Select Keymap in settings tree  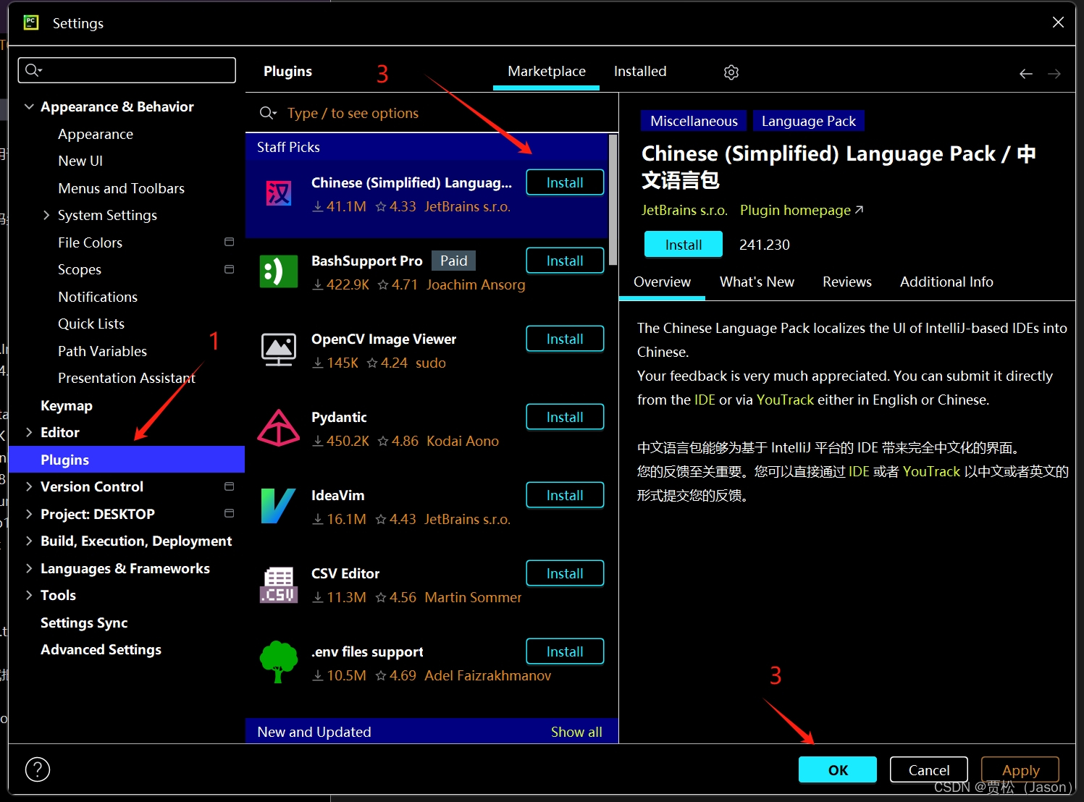pos(67,405)
